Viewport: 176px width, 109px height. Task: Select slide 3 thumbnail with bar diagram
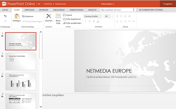(21, 82)
